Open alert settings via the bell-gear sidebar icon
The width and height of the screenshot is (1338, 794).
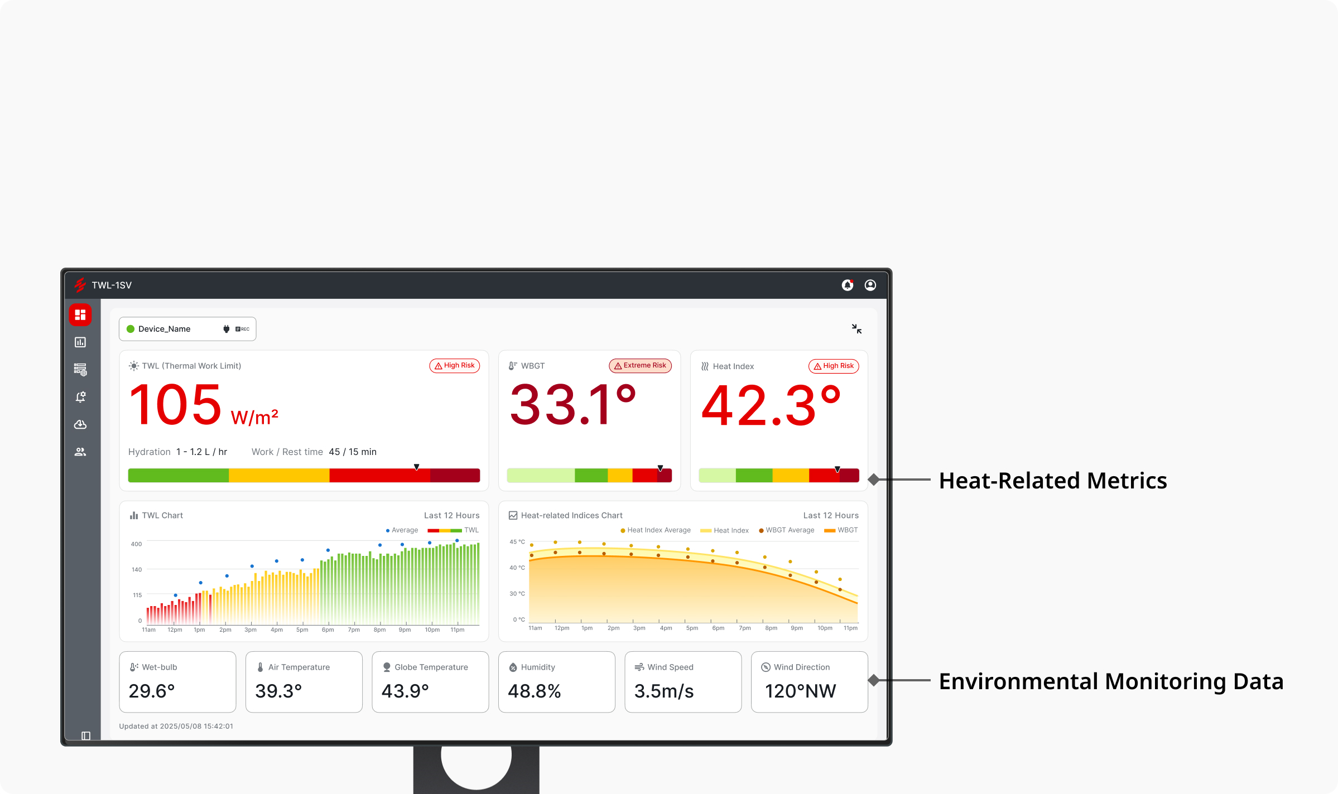pyautogui.click(x=80, y=396)
